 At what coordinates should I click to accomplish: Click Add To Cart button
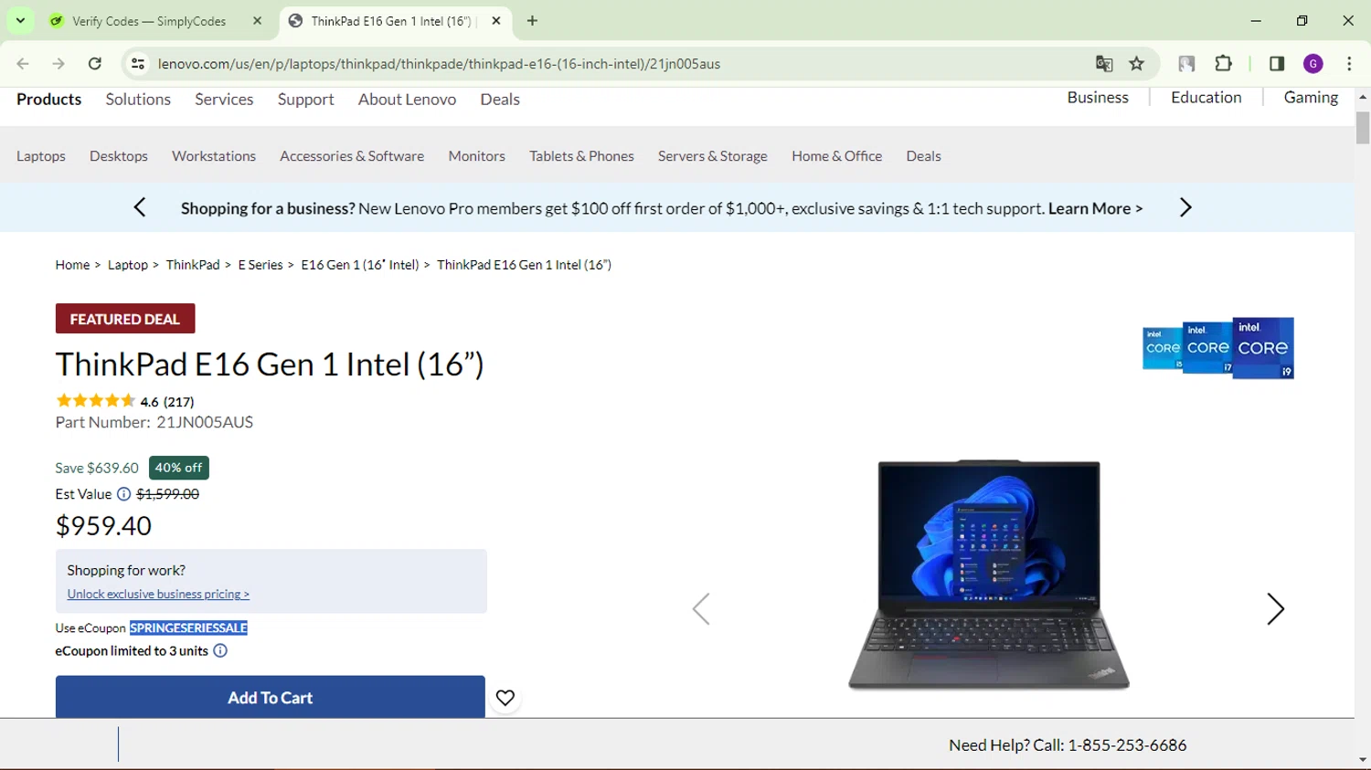pyautogui.click(x=270, y=697)
